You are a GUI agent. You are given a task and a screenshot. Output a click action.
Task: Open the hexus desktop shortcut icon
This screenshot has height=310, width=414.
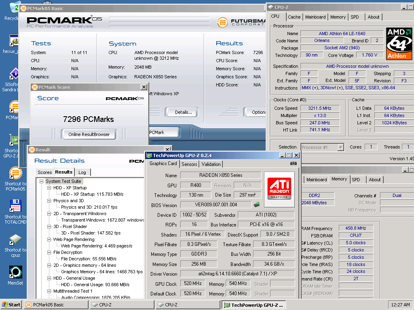pos(14,41)
